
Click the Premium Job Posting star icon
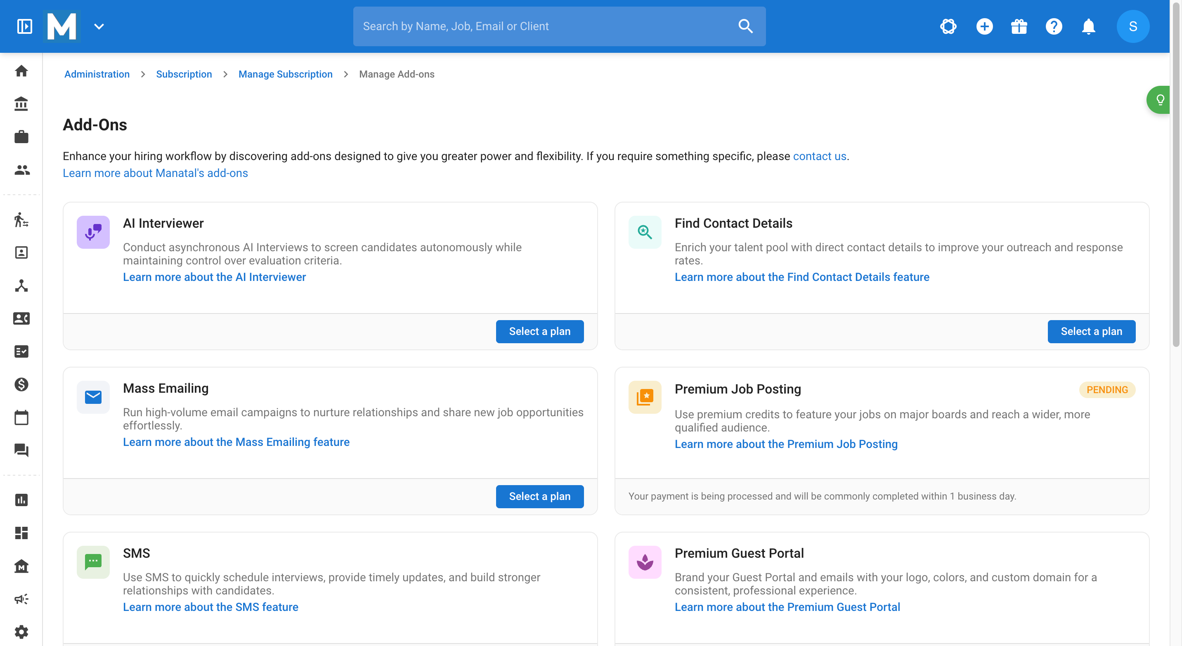pos(645,397)
